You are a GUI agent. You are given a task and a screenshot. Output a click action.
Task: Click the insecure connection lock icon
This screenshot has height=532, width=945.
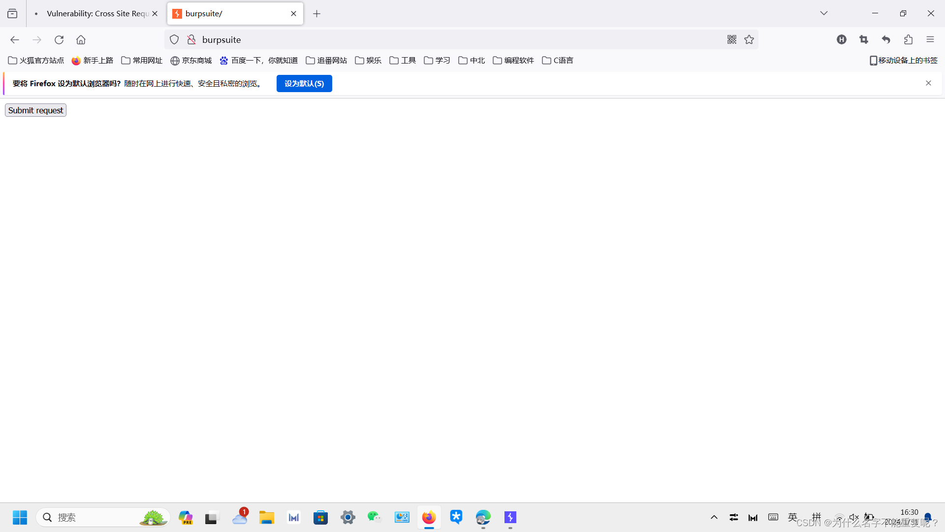point(191,39)
